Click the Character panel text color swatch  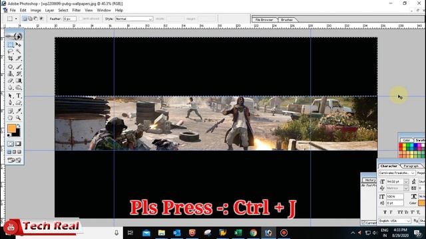(421, 202)
